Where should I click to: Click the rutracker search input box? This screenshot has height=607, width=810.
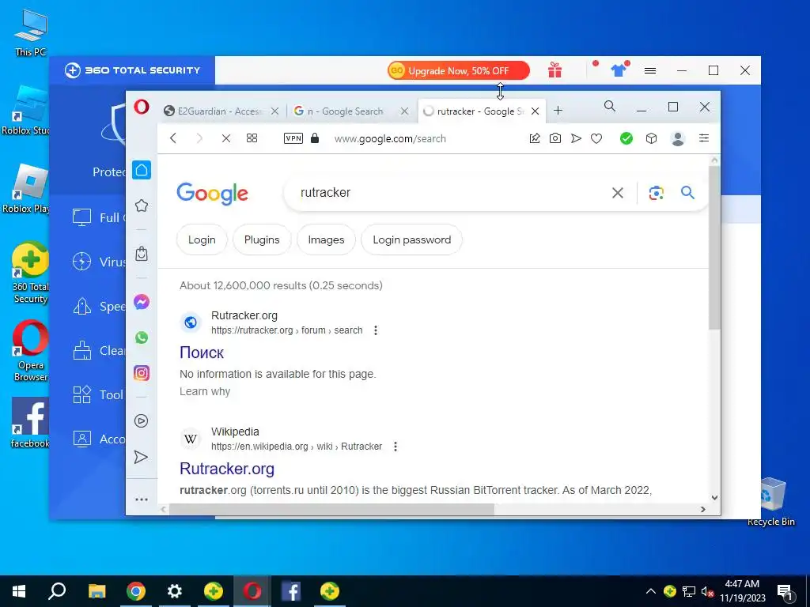449,193
